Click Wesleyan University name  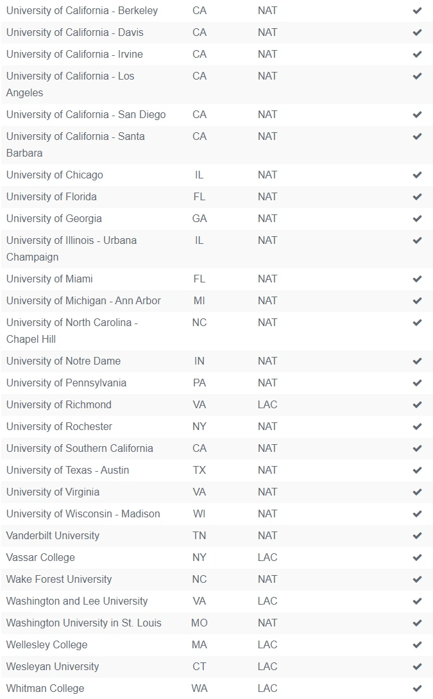(x=53, y=666)
